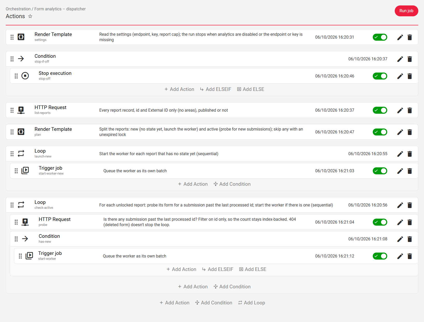424x322 pixels.
Task: Disable the probe HTTP Request toggle
Action: click(380, 222)
